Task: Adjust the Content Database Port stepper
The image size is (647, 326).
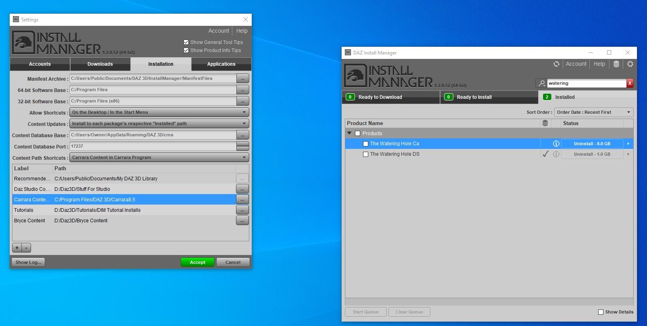Action: click(x=242, y=146)
